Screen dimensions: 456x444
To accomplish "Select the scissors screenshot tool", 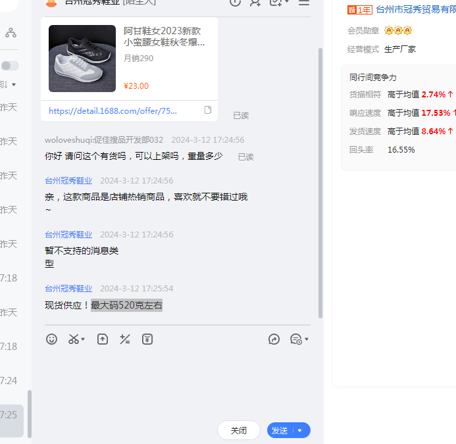I will tap(73, 339).
